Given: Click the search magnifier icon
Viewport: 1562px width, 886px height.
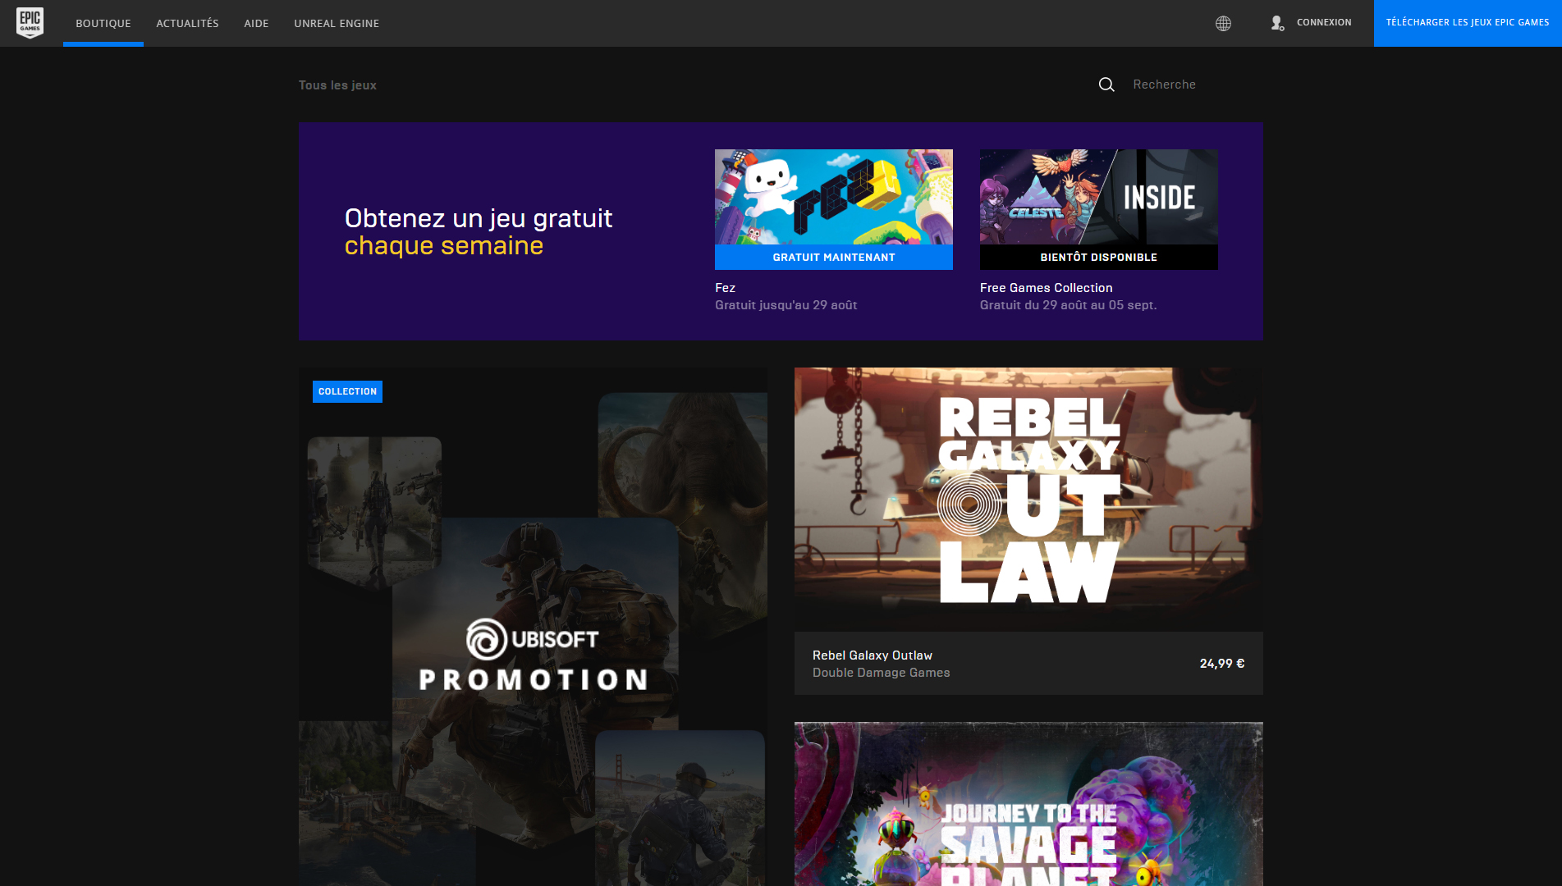Looking at the screenshot, I should (1106, 84).
